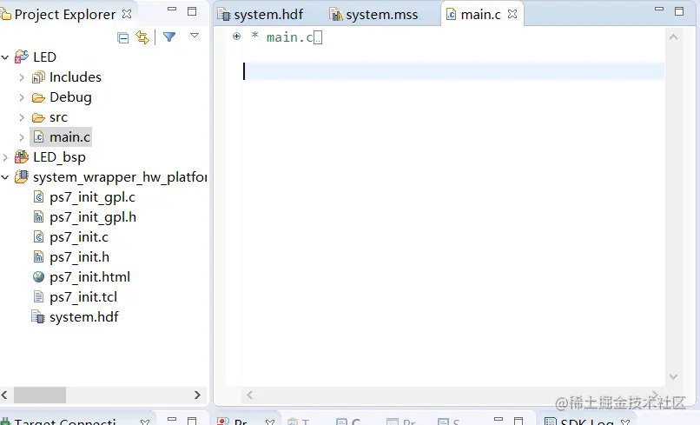Image resolution: width=700 pixels, height=425 pixels.
Task: Click the ps7_init.c source file icon
Action: [x=39, y=237]
